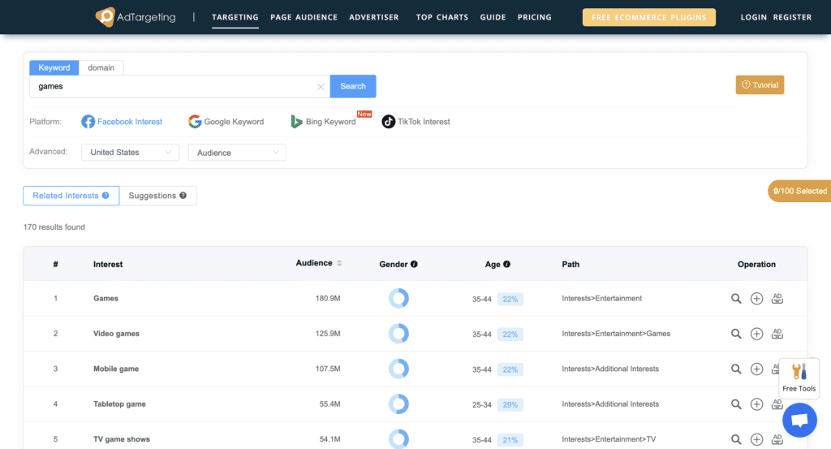Click help icon beside Related Interests
831x449 pixels.
pos(105,196)
